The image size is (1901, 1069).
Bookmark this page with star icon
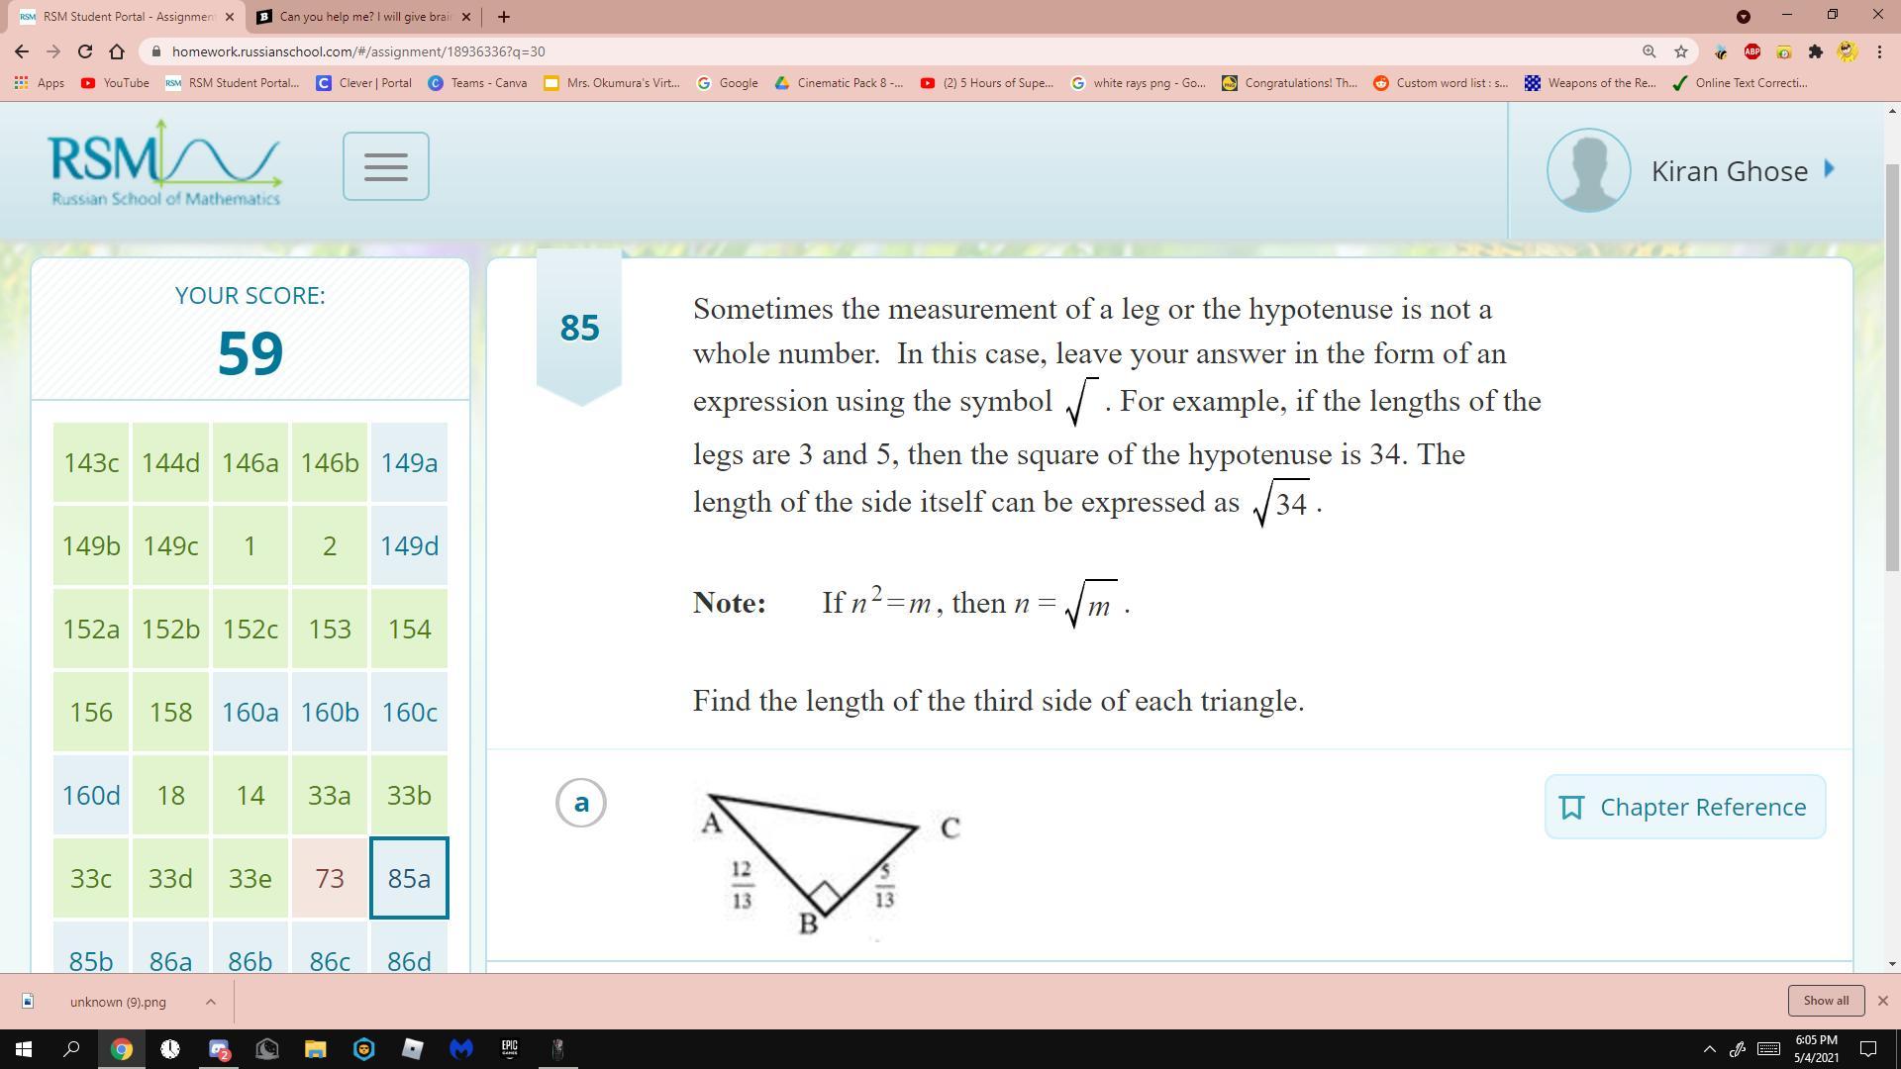click(1680, 51)
